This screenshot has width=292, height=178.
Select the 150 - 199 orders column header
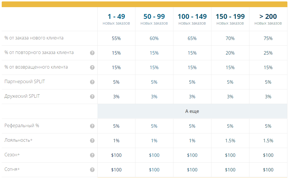point(230,19)
